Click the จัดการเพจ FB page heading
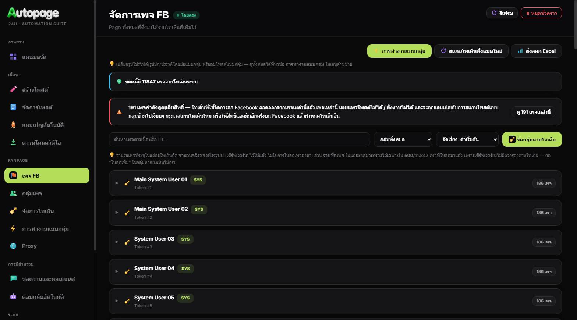Image resolution: width=577 pixels, height=320 pixels. click(x=139, y=15)
